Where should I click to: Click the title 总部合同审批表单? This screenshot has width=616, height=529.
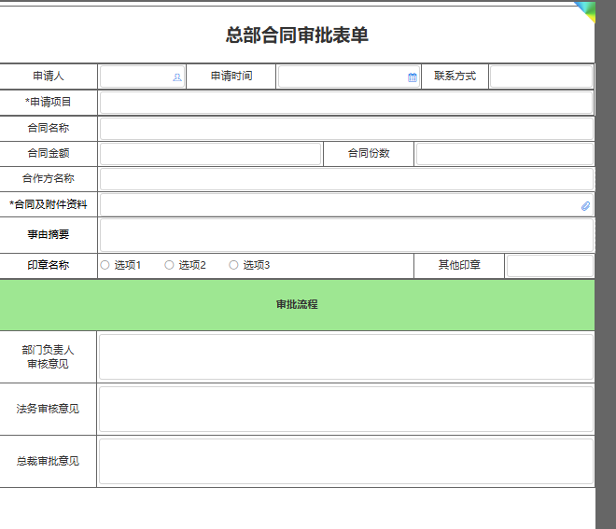pos(297,35)
